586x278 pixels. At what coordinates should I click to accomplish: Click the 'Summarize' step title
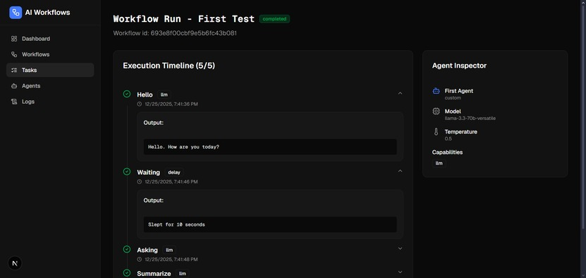pos(154,274)
